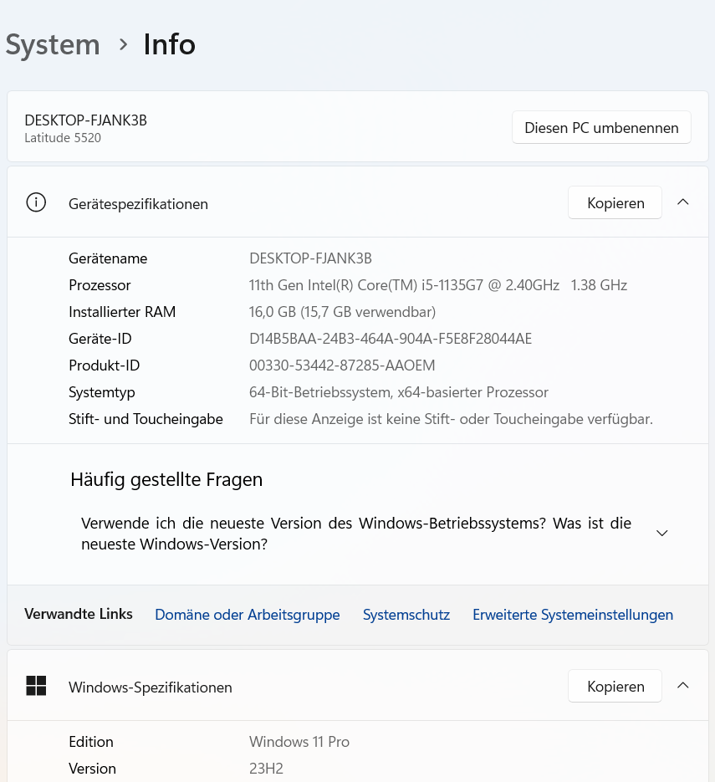Click the Latitude 5520 model label
Image resolution: width=715 pixels, height=782 pixels.
pyautogui.click(x=63, y=138)
